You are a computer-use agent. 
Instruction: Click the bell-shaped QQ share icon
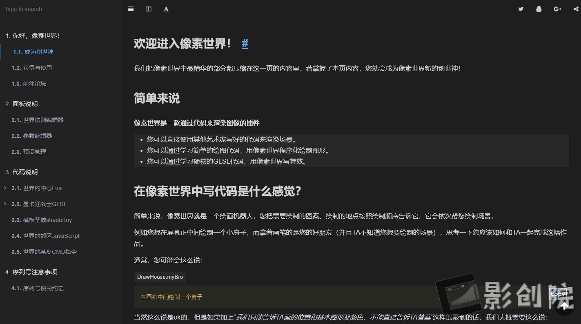[539, 9]
